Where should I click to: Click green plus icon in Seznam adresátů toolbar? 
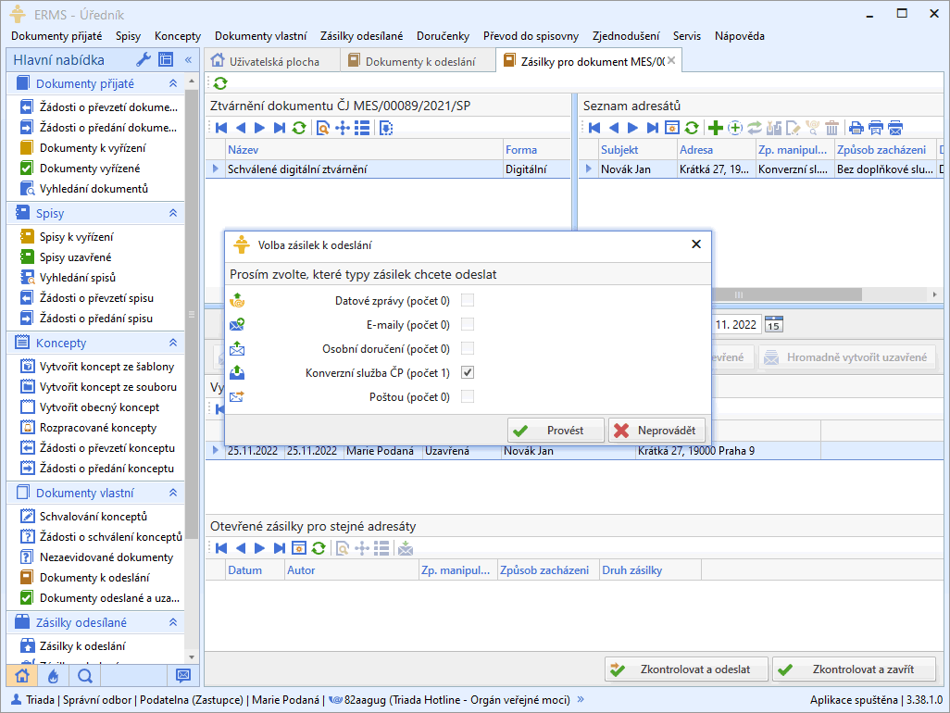point(715,128)
